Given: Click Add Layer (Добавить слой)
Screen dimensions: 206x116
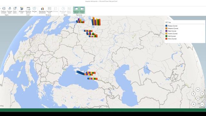Looking at the screenshot, I should [22, 10].
